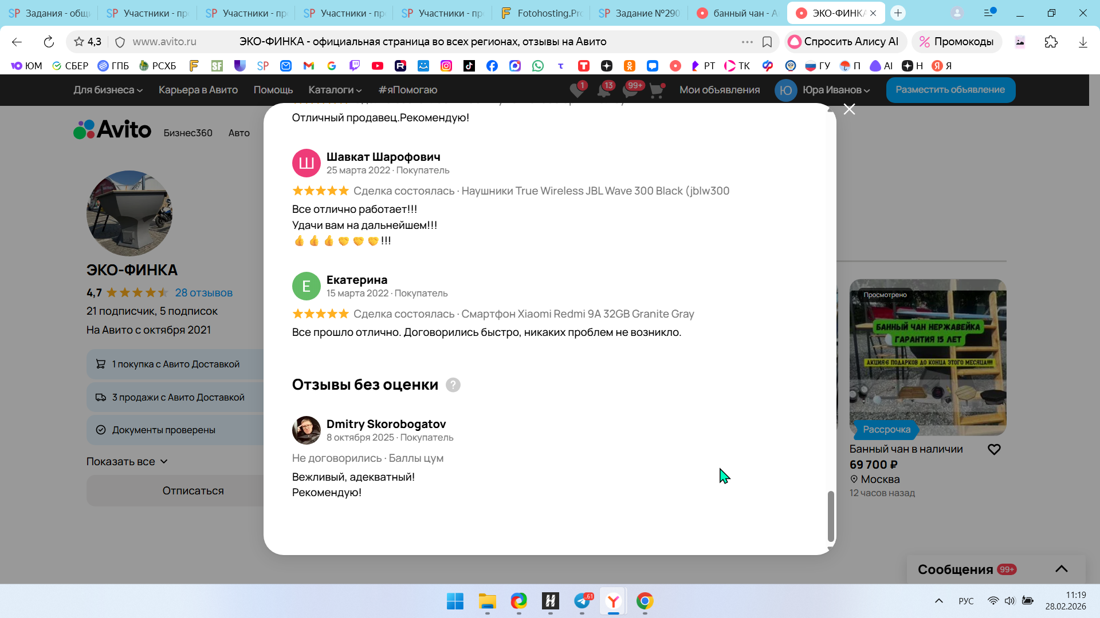
Task: Click the question mark next to Отзывы без оценки
Action: tap(453, 385)
